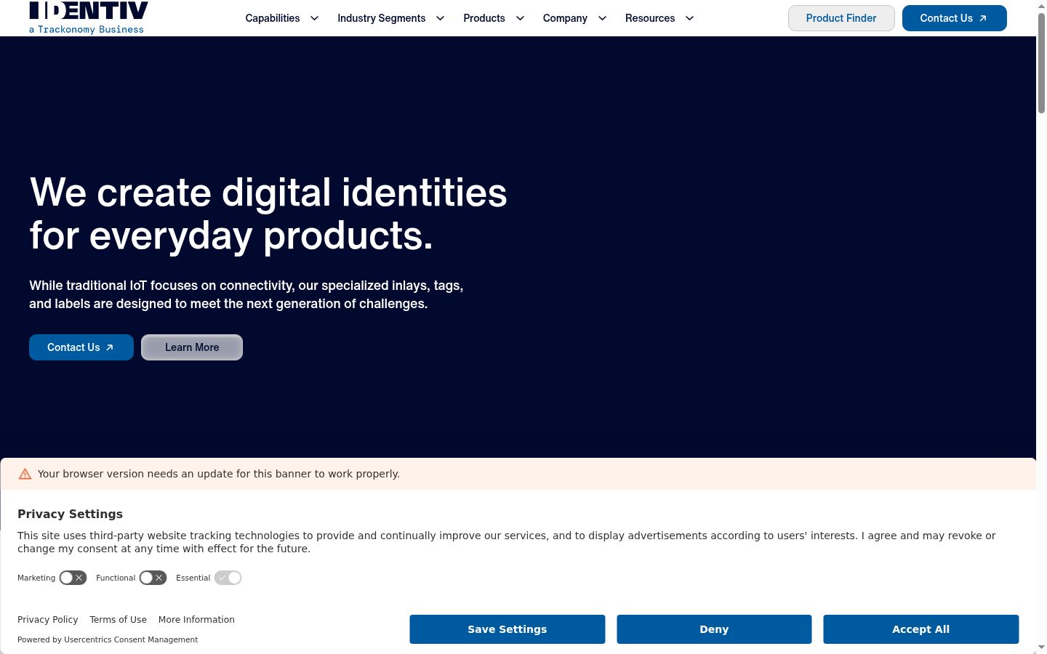Open the Products nav item
The width and height of the screenshot is (1047, 654).
484,18
